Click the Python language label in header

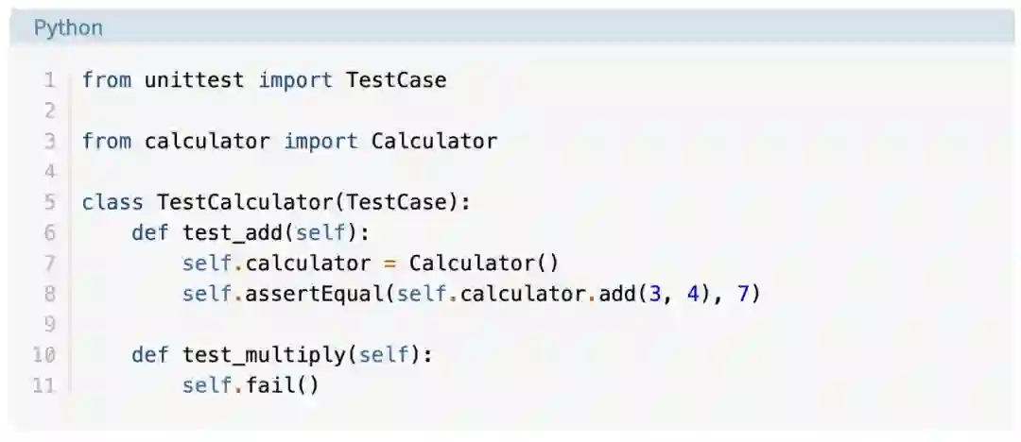point(68,28)
